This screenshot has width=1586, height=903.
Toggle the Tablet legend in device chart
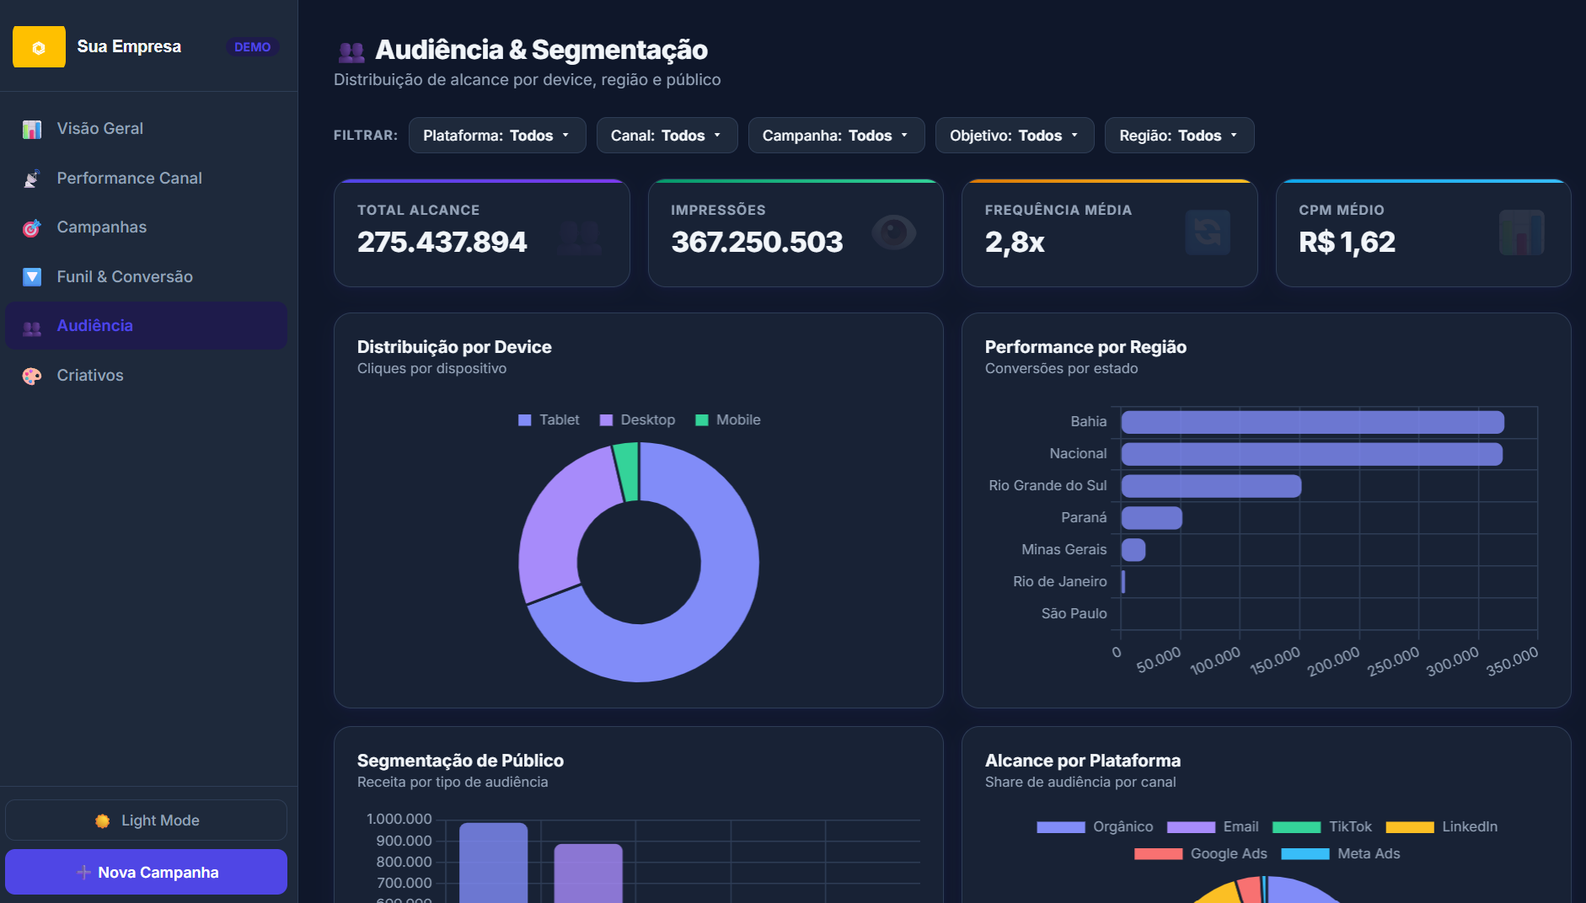pos(549,420)
